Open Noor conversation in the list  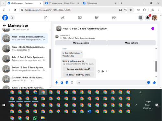click(x=24, y=38)
